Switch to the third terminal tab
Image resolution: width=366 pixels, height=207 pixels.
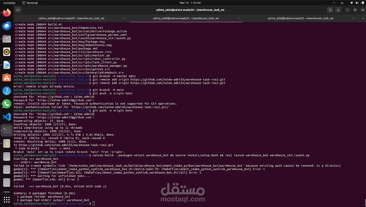tap(300, 18)
